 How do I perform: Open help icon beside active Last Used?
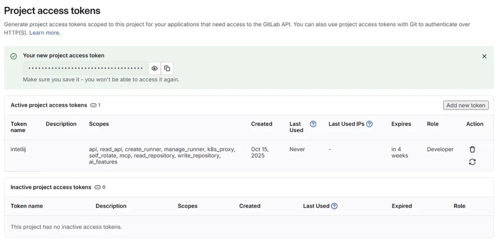point(313,124)
